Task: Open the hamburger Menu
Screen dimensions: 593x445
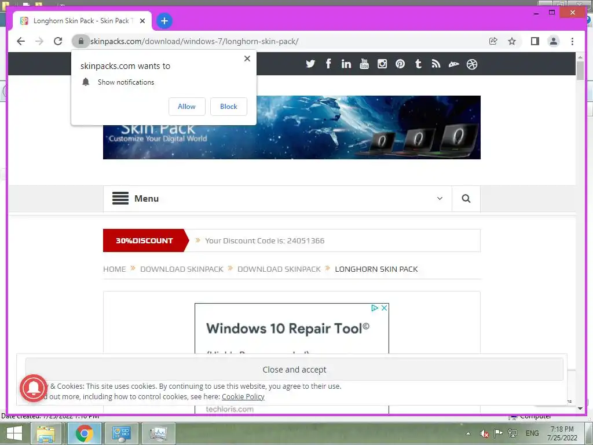Action: 136,198
